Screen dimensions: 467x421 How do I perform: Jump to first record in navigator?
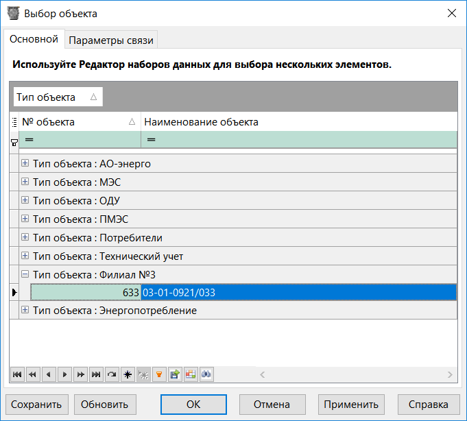16,374
